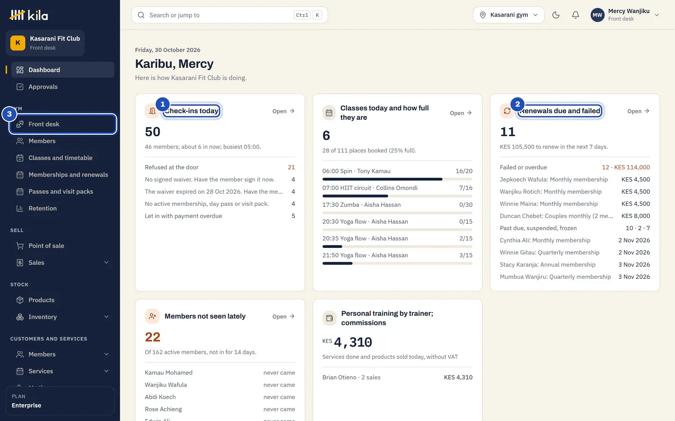
Task: Click the Renewals due refresh icon
Action: click(x=507, y=111)
